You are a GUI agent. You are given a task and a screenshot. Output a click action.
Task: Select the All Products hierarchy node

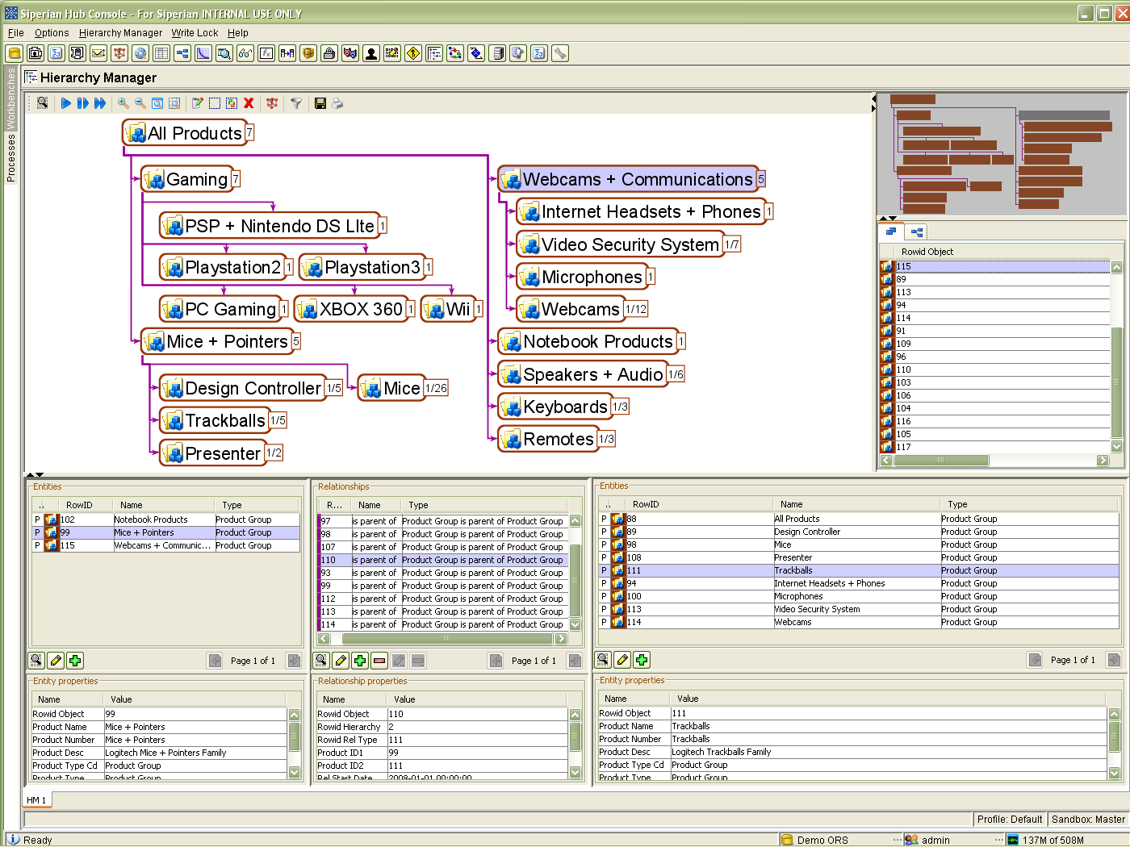point(184,133)
